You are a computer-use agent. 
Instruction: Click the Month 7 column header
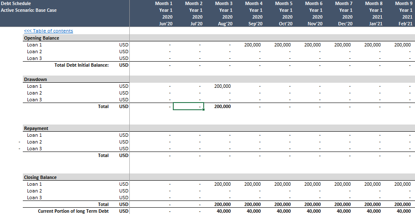coord(344,3)
